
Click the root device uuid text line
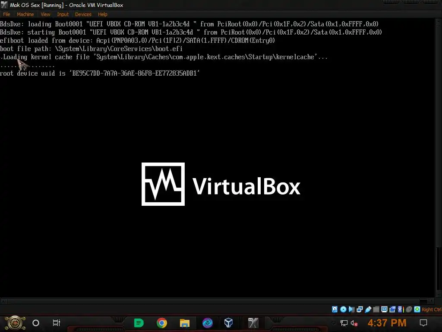pyautogui.click(x=100, y=73)
